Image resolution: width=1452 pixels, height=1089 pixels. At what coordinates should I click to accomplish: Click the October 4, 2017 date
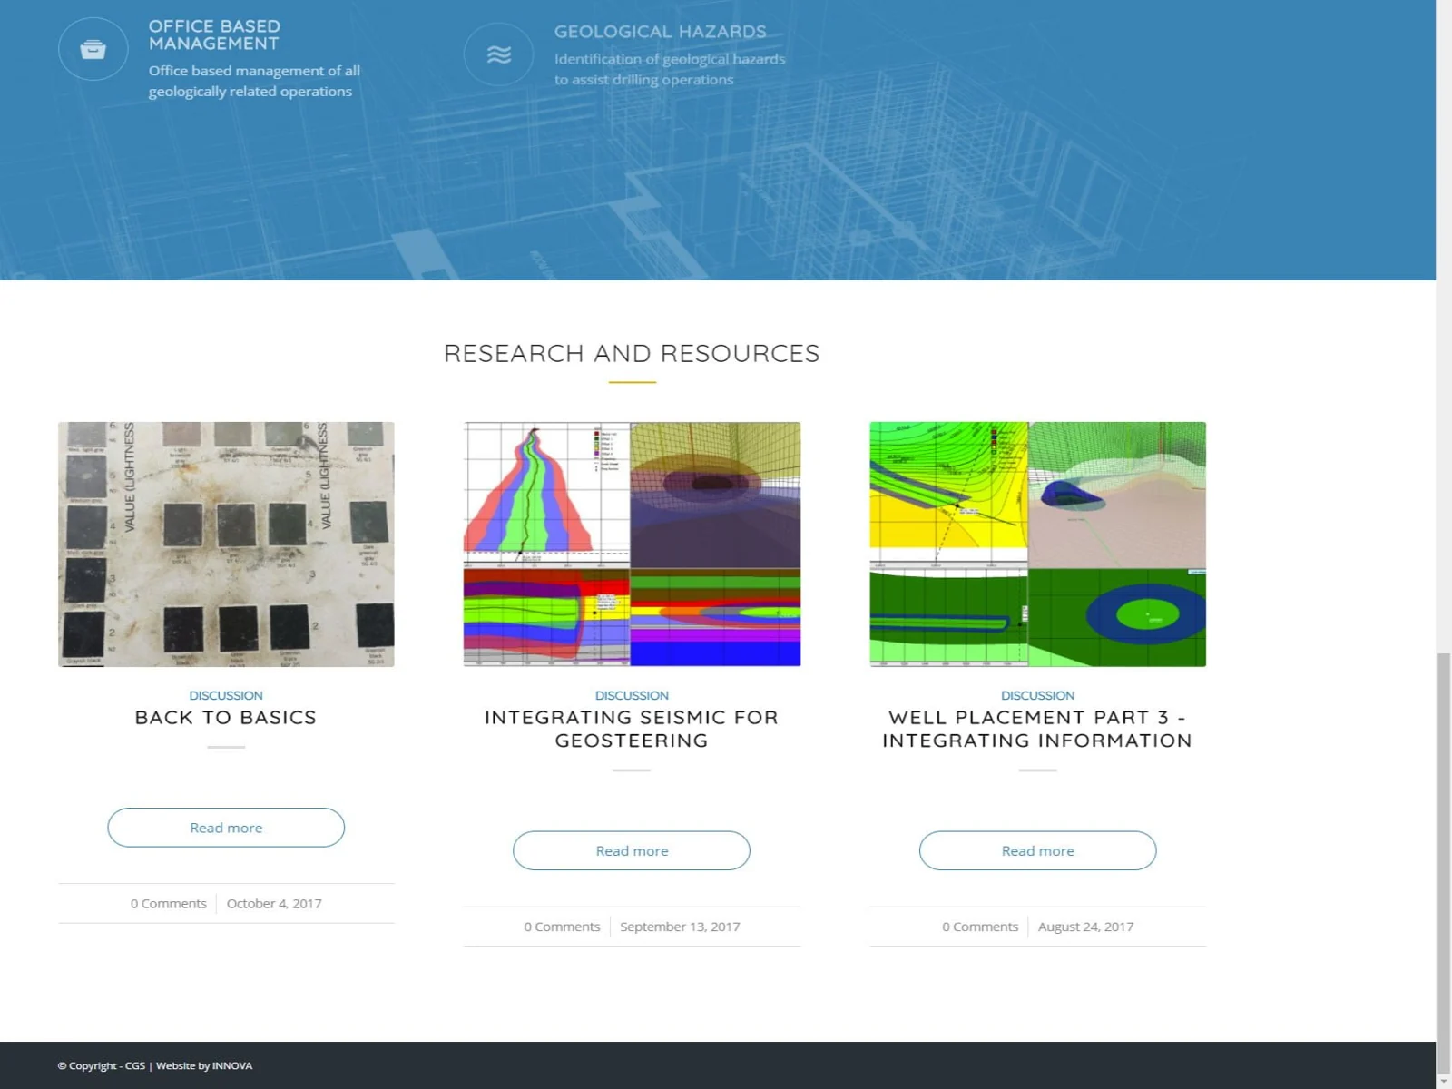[274, 904]
